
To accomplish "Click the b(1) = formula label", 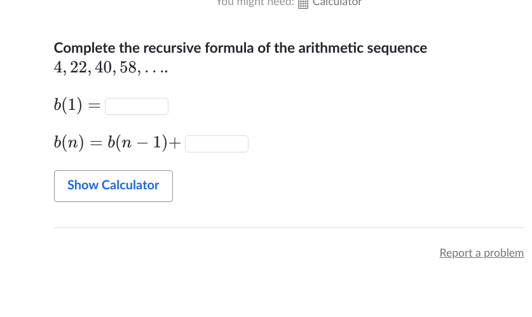I will pyautogui.click(x=77, y=106).
